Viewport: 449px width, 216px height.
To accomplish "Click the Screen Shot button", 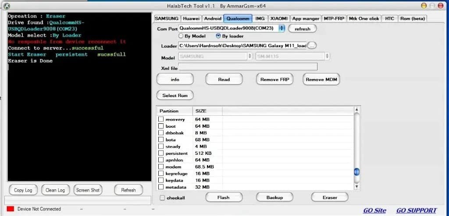I will 88,190.
